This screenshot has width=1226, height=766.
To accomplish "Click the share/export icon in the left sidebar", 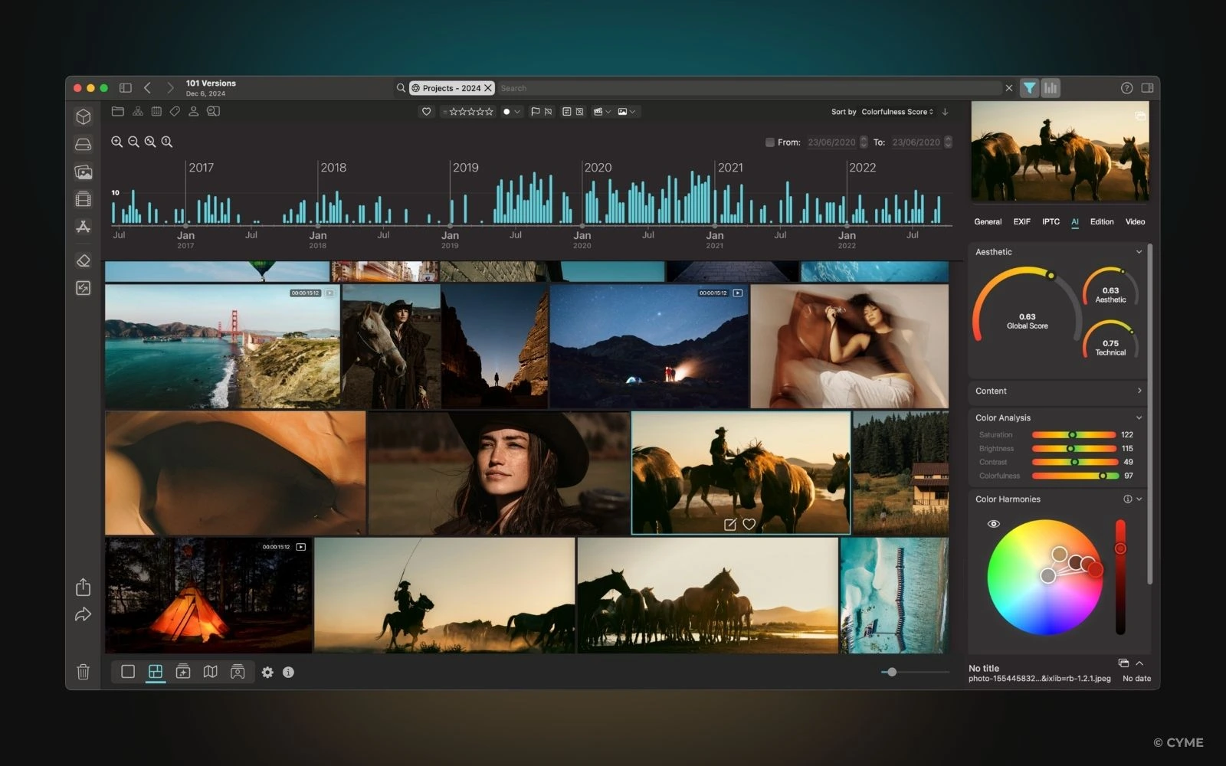I will tap(83, 588).
